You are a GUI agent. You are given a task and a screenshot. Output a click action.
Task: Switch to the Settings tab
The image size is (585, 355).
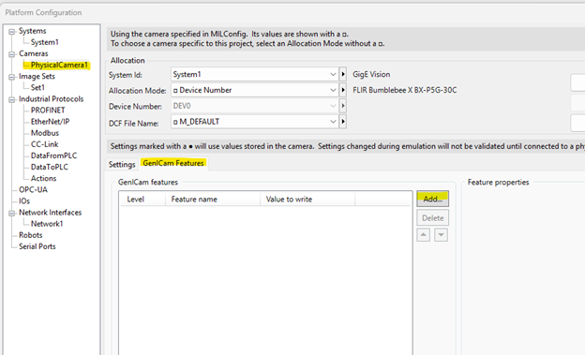click(122, 164)
